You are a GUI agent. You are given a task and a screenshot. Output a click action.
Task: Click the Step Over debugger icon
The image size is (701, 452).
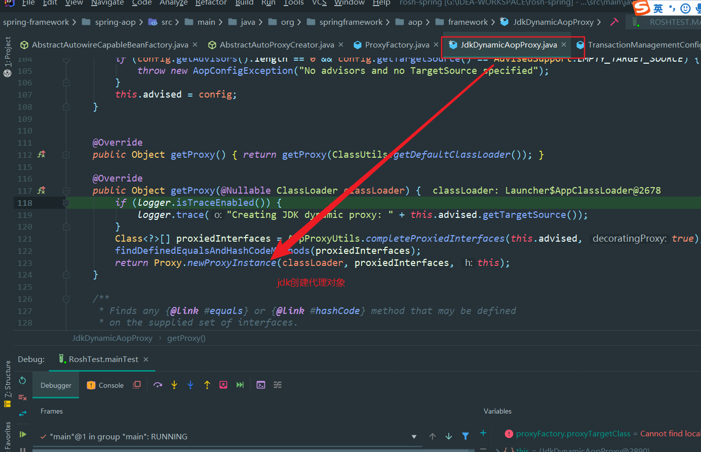click(158, 385)
